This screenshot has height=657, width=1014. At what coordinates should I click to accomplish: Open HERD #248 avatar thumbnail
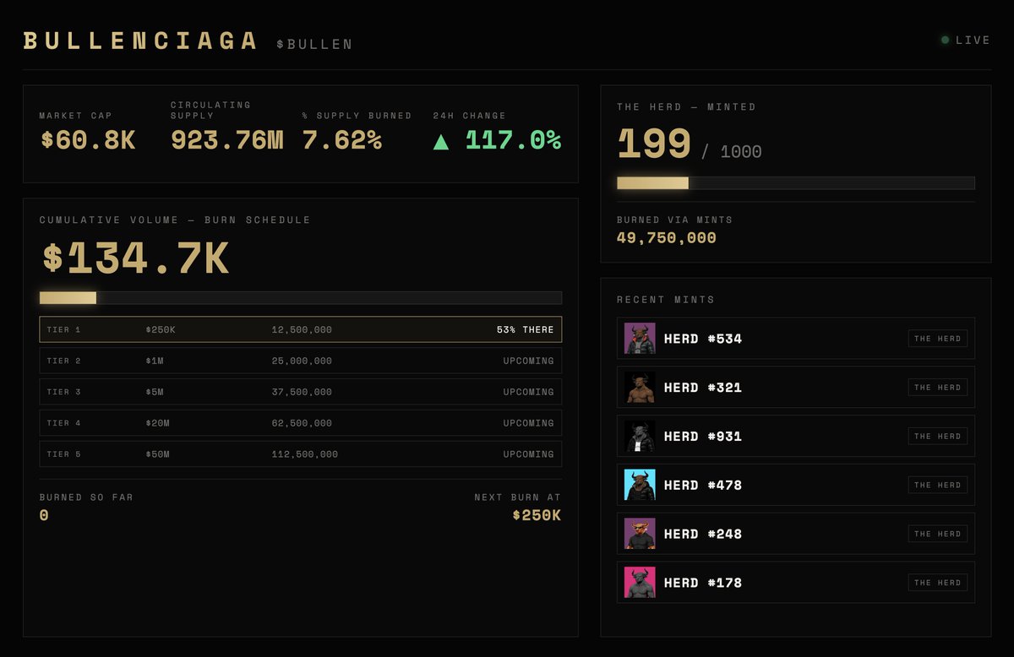tap(640, 534)
